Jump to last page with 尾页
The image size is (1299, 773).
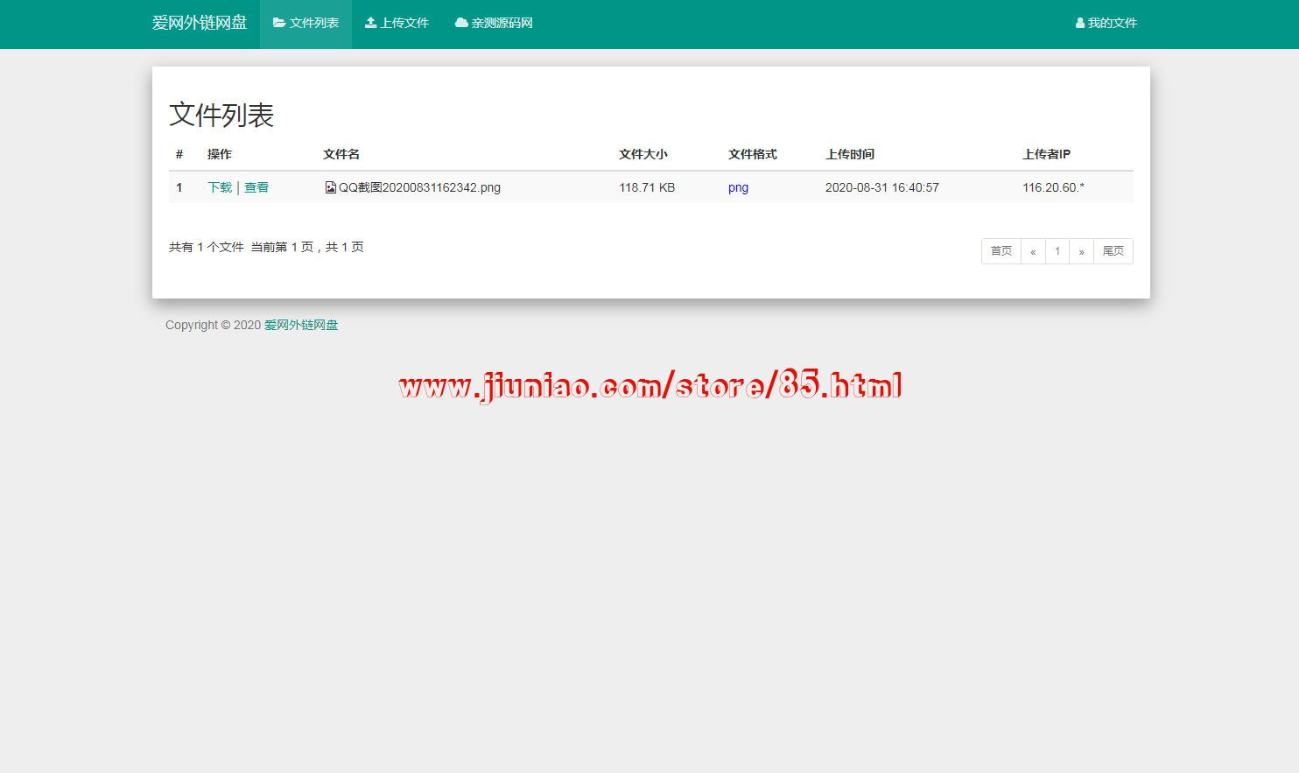click(1113, 251)
